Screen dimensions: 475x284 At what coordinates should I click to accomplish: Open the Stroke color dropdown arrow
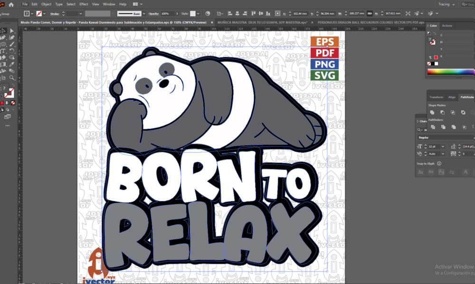(44, 14)
